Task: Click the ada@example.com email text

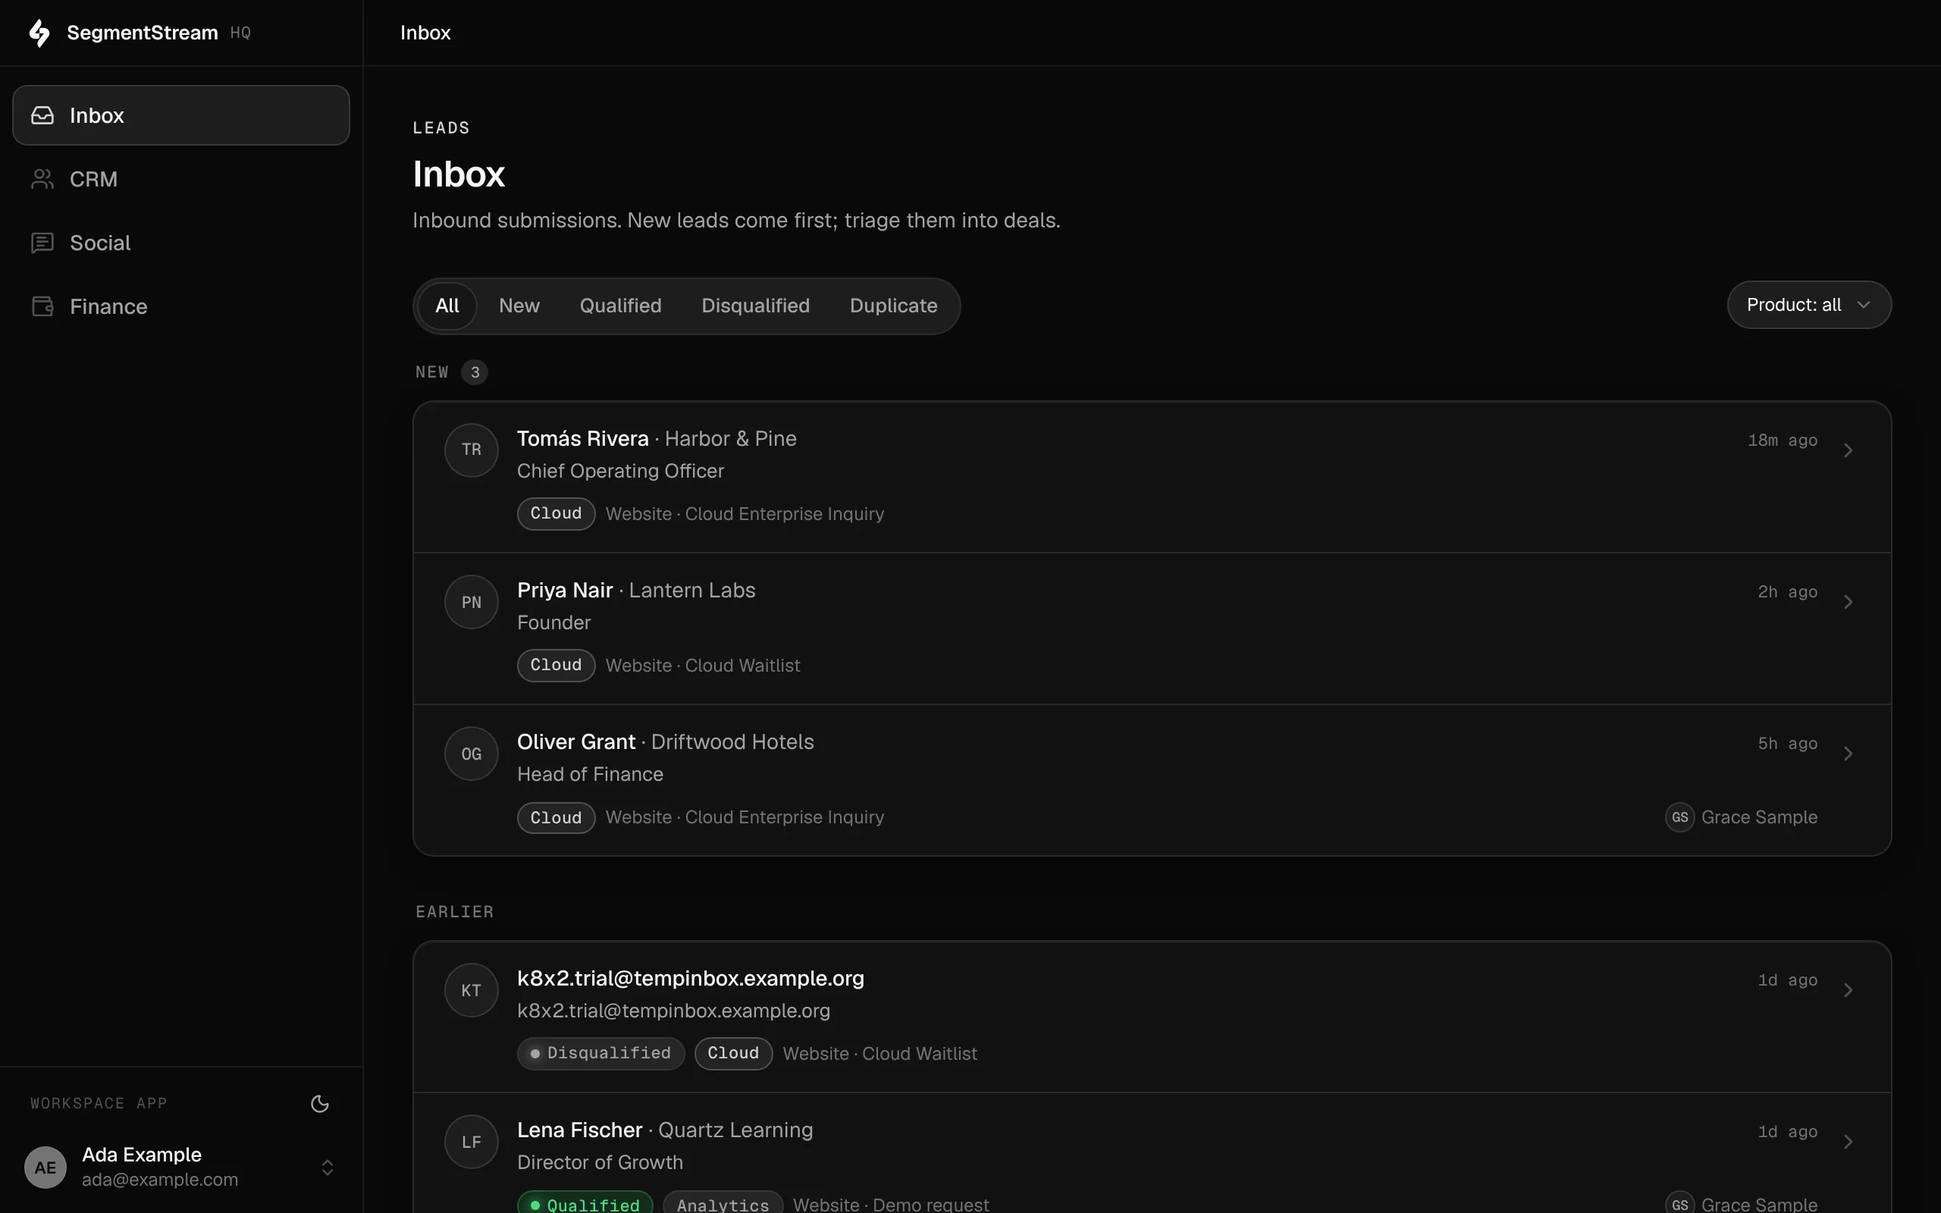Action: 160,1180
